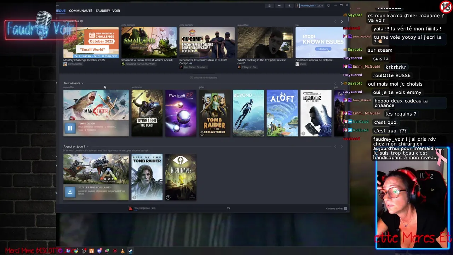Click the Contacts et chat icon

pyautogui.click(x=345, y=208)
